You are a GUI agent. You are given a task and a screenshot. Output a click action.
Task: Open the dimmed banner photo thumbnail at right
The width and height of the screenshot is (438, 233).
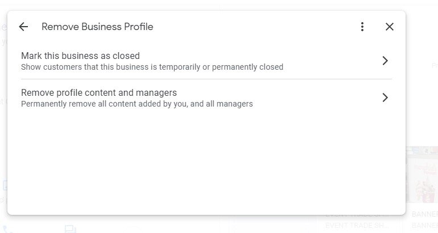422,175
